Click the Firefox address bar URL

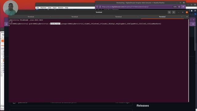[125, 7]
